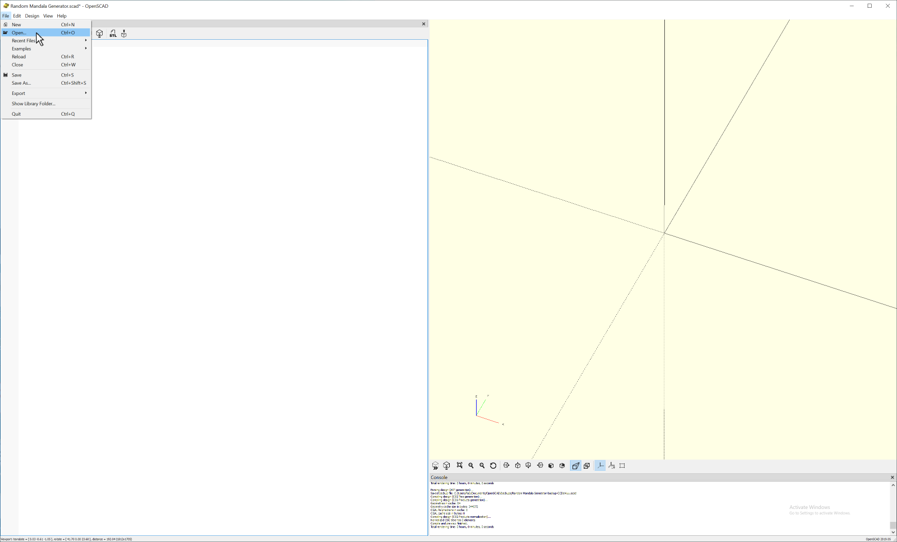
Task: Open the Design menu
Action: pyautogui.click(x=32, y=16)
